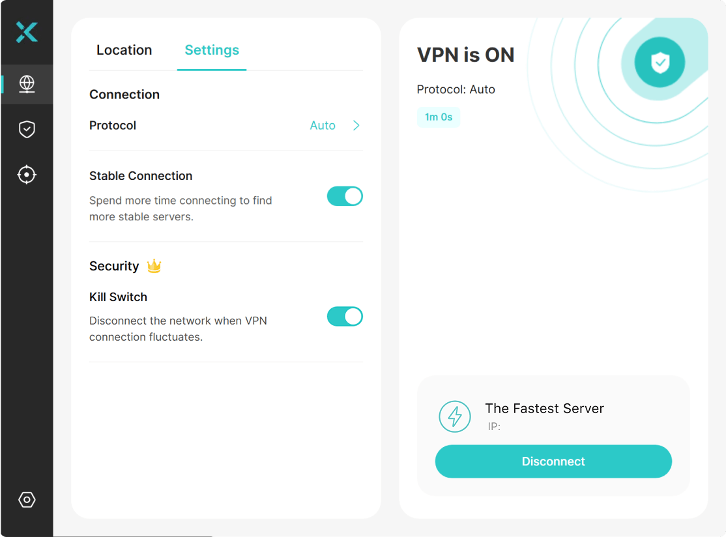Expand the Protocol chevron arrow

(x=356, y=126)
